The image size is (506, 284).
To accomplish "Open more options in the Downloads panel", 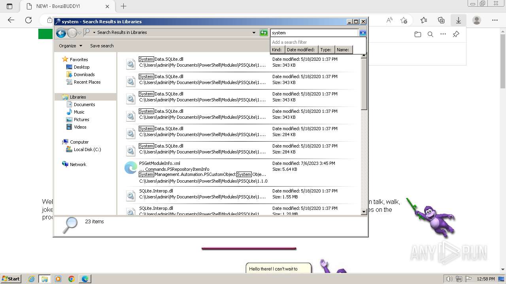I will click(x=443, y=34).
